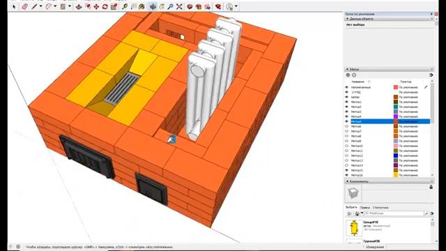
Task: Click the In Model home icon
Action: tap(357, 213)
